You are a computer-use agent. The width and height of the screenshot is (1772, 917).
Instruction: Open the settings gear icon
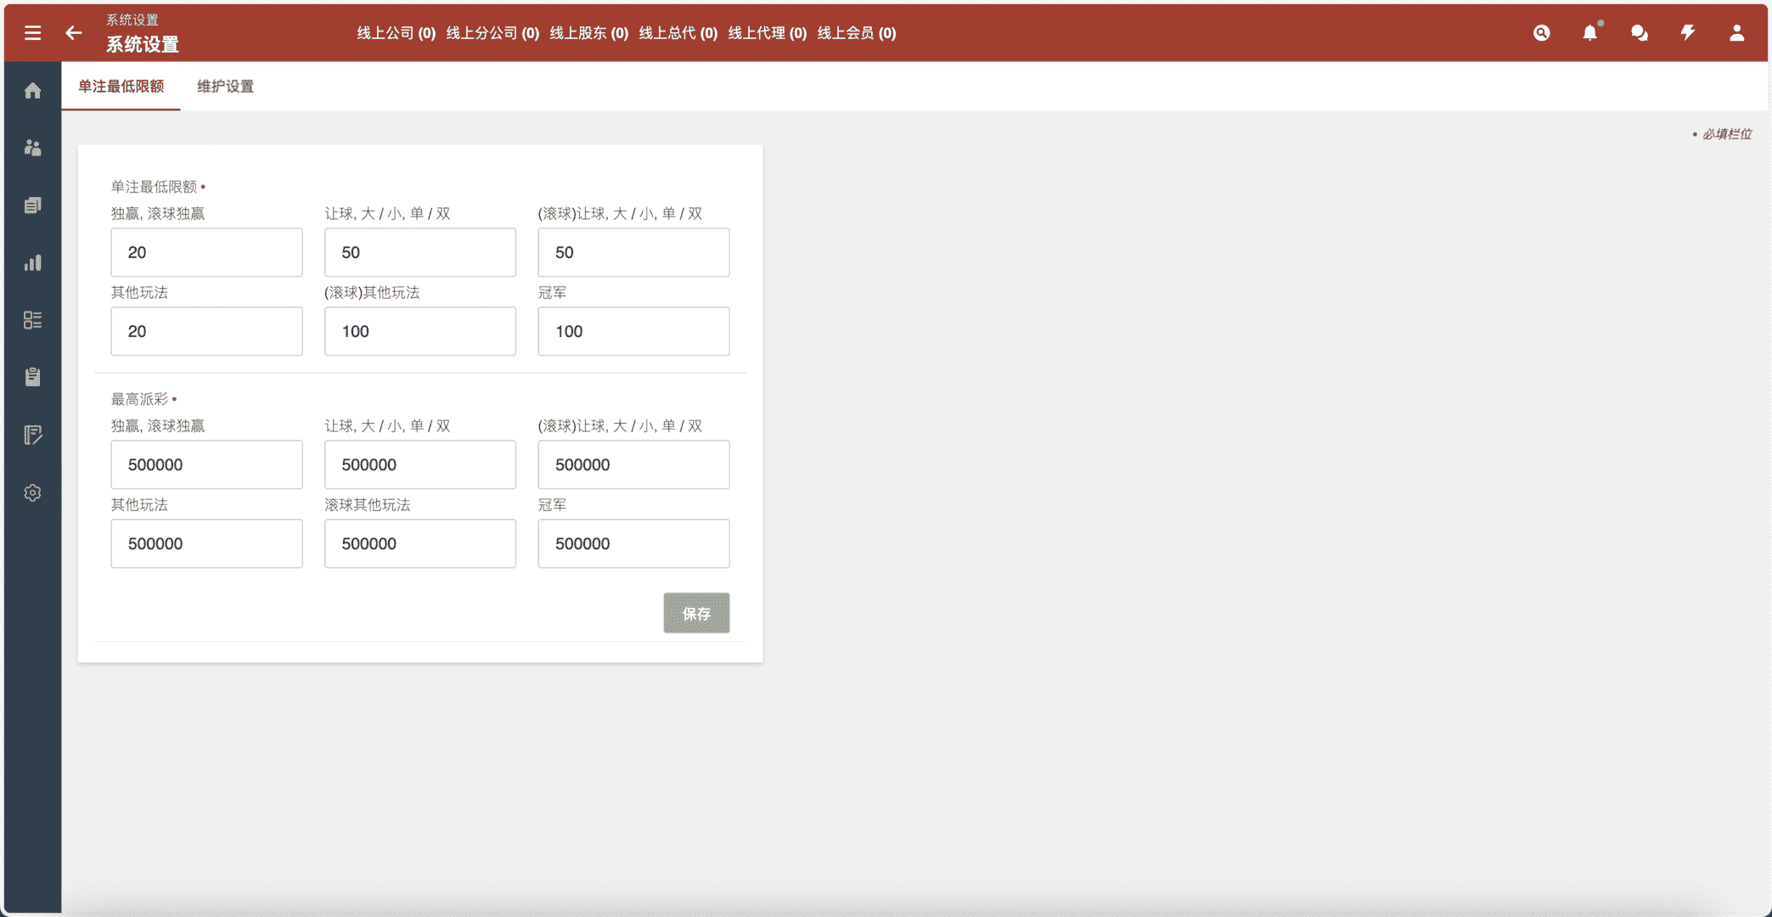32,492
